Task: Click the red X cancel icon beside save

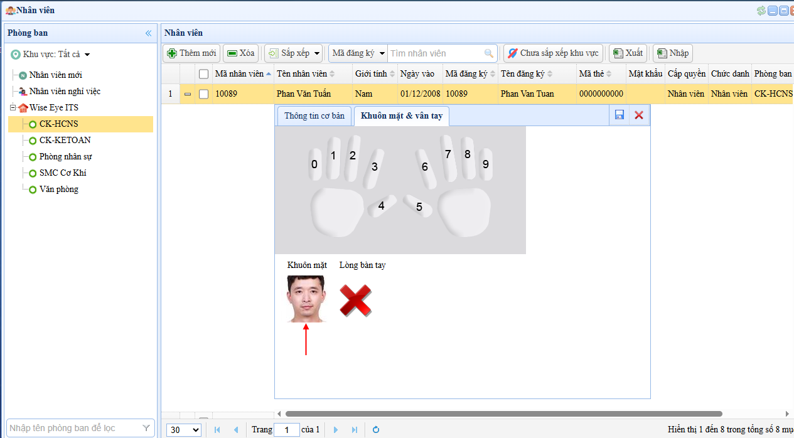Action: click(639, 115)
